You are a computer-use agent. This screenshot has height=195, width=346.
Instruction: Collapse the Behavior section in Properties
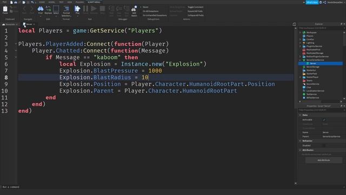click(x=300, y=141)
